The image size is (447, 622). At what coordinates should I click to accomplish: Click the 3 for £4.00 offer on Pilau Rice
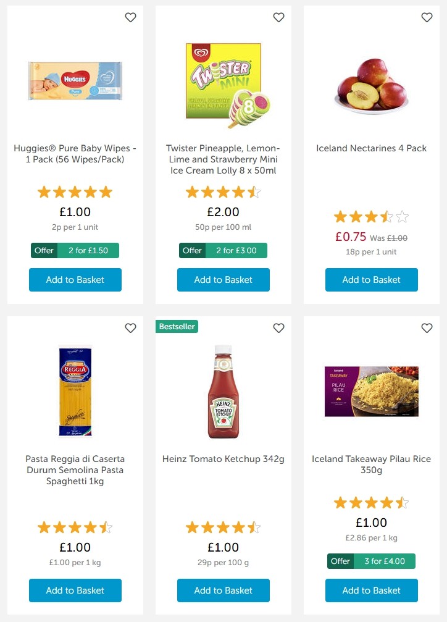(x=371, y=561)
